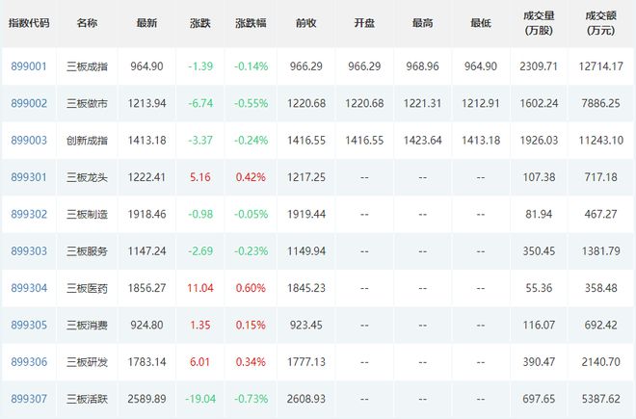The image size is (636, 419).
Task: Open index code link 899302
Action: tap(29, 214)
